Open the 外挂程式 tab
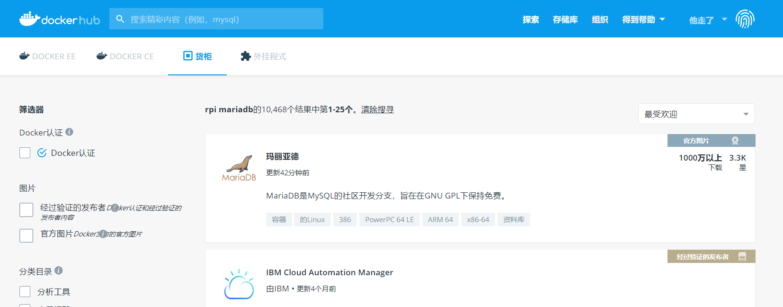 point(263,56)
